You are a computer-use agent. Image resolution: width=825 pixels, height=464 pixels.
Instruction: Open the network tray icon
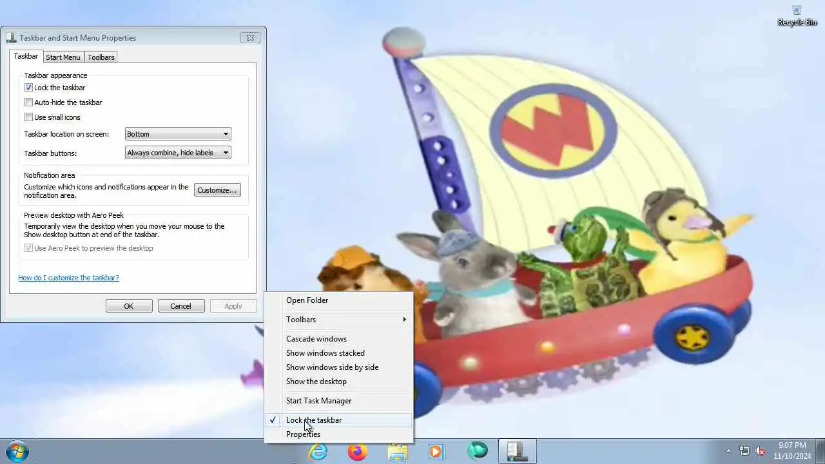tap(744, 451)
